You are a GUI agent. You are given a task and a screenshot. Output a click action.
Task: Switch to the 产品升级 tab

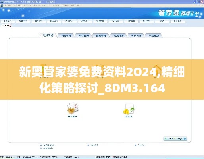point(154,35)
